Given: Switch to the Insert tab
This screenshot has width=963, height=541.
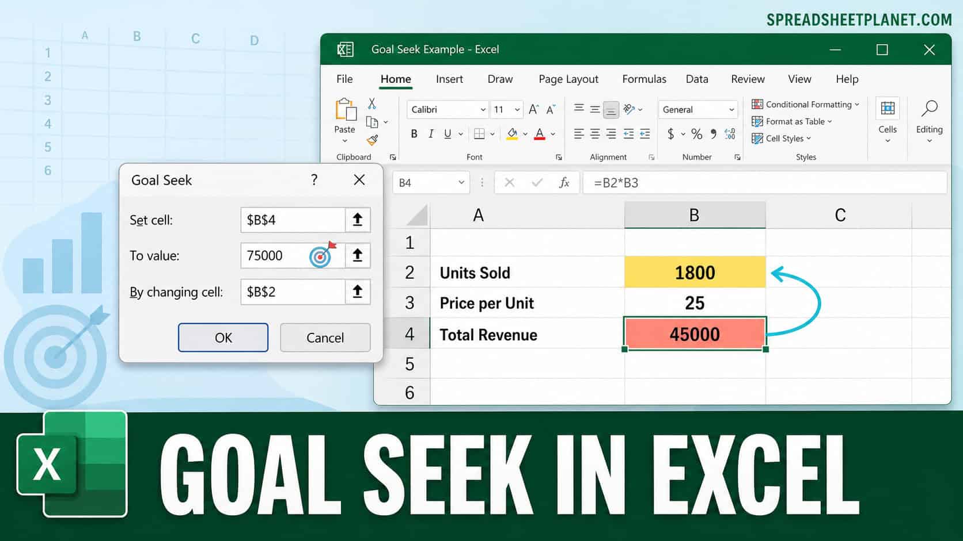Looking at the screenshot, I should click(x=449, y=79).
